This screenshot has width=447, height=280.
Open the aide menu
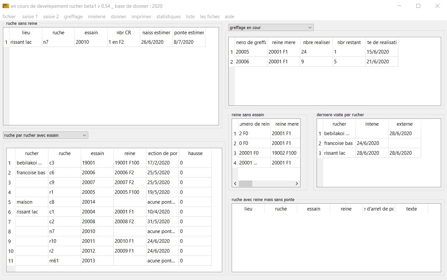pos(229,17)
